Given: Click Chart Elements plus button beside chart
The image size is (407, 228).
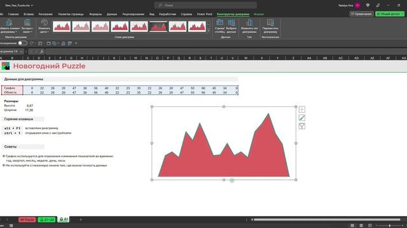Looking at the screenshot, I should [302, 110].
